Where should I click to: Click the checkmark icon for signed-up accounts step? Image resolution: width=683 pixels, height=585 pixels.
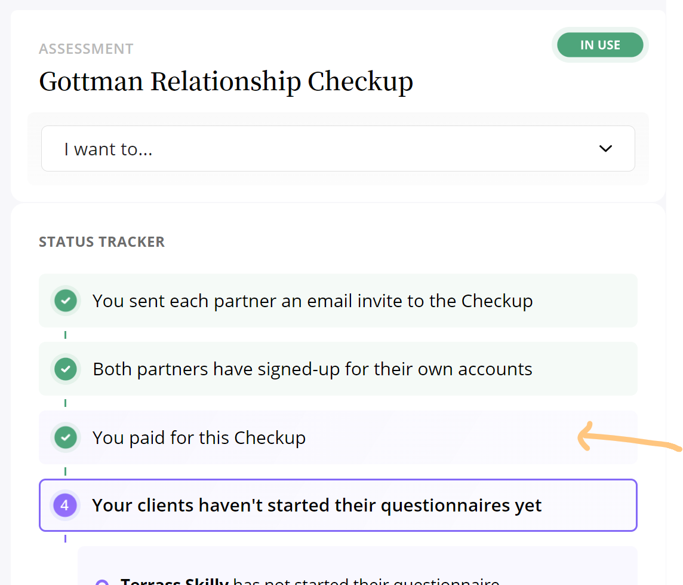tap(65, 369)
